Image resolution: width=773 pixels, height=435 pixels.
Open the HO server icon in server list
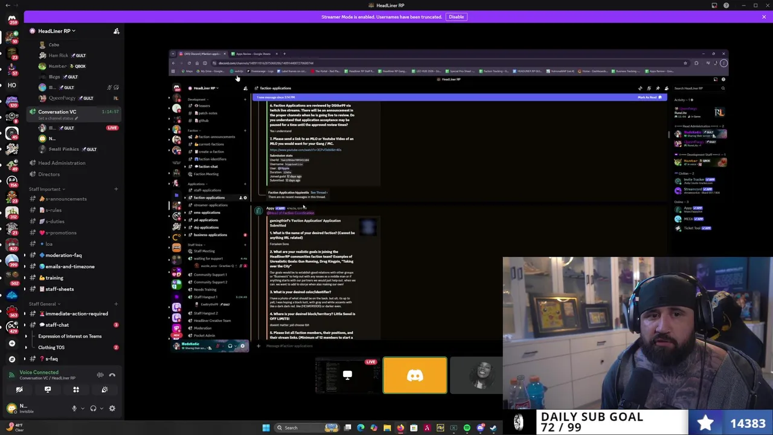[x=11, y=85]
